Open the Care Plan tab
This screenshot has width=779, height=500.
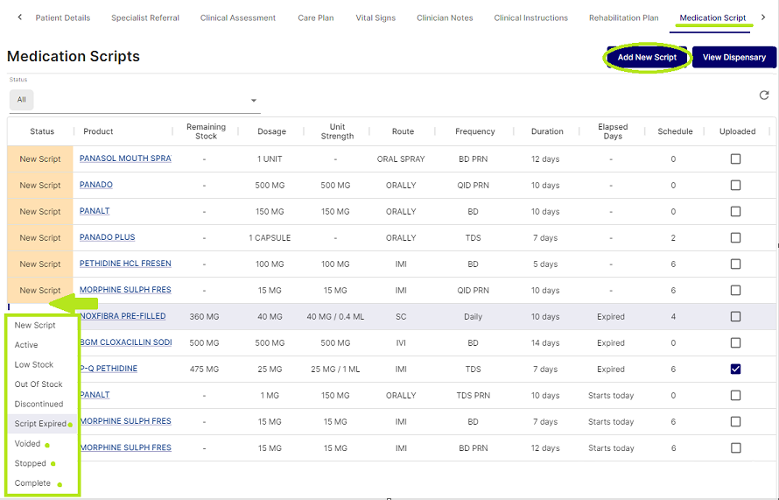click(315, 18)
